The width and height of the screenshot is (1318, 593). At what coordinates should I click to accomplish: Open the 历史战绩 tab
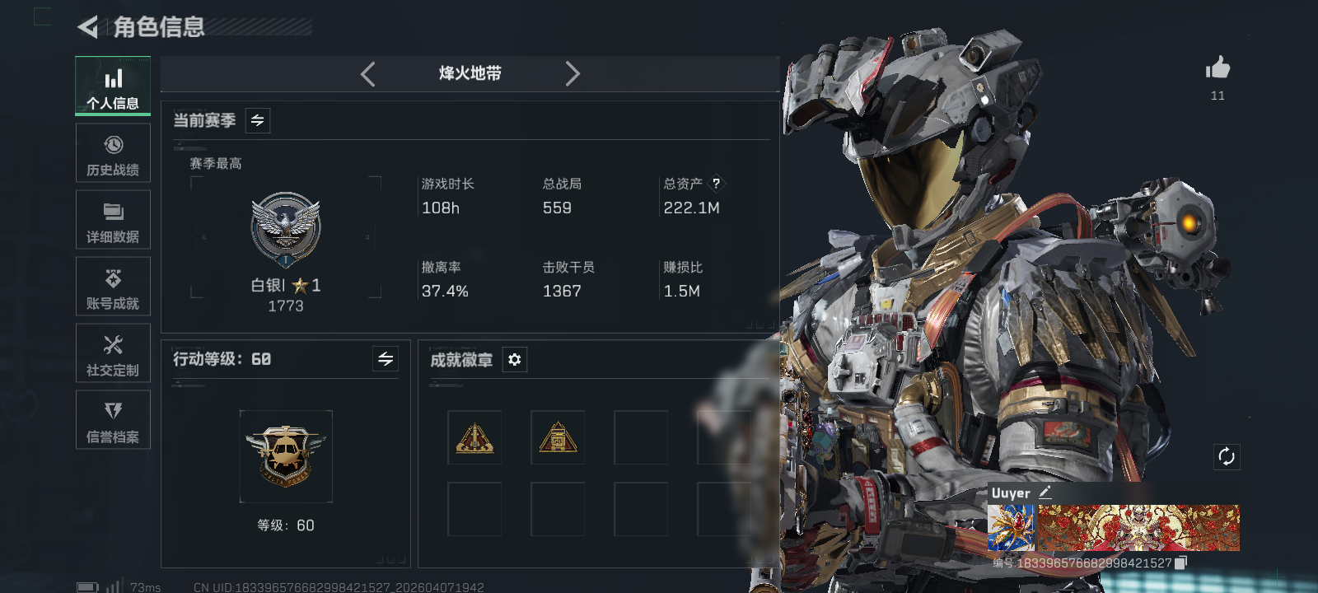click(x=113, y=153)
